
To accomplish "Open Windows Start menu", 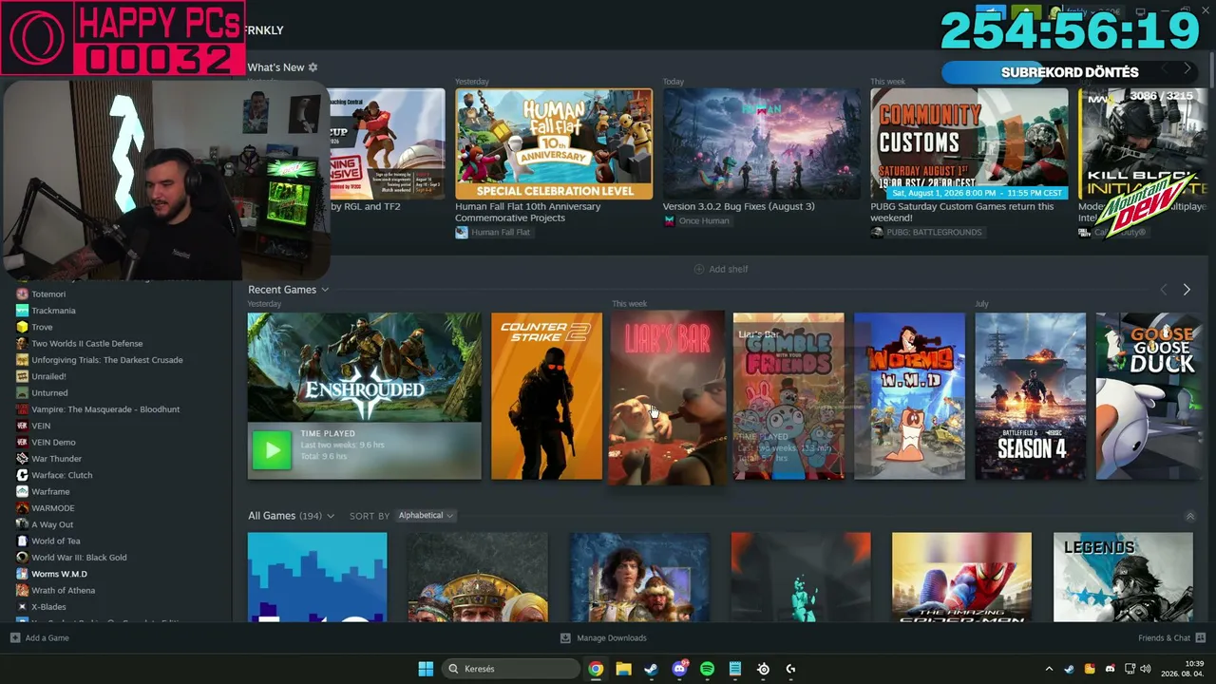I will pos(426,669).
